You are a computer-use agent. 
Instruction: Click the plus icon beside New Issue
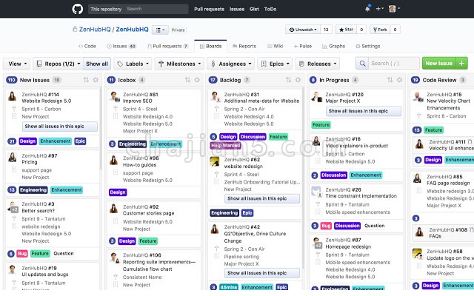[461, 64]
